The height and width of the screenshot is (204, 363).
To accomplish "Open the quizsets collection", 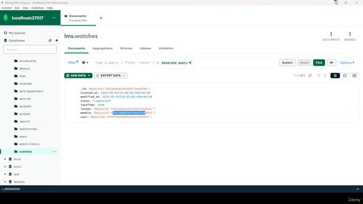I will pyautogui.click(x=25, y=106).
